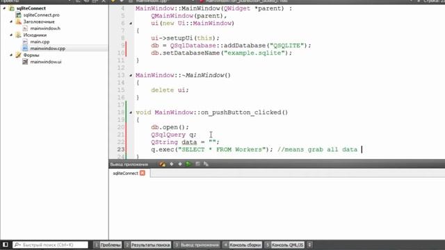Collapse the Заголовочные folder
This screenshot has width=445, height=250.
11,22
